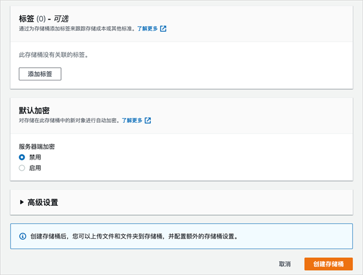Click the orange 创建存储桶 button
The image size is (363, 275).
click(x=328, y=264)
